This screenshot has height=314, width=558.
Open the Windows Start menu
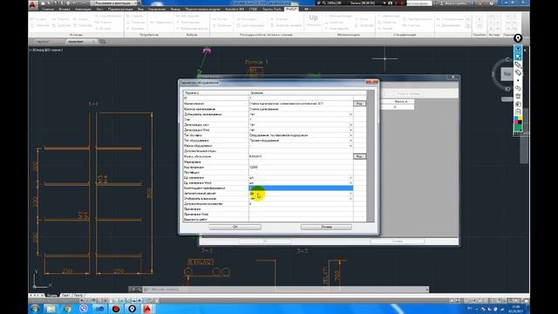tap(35, 309)
